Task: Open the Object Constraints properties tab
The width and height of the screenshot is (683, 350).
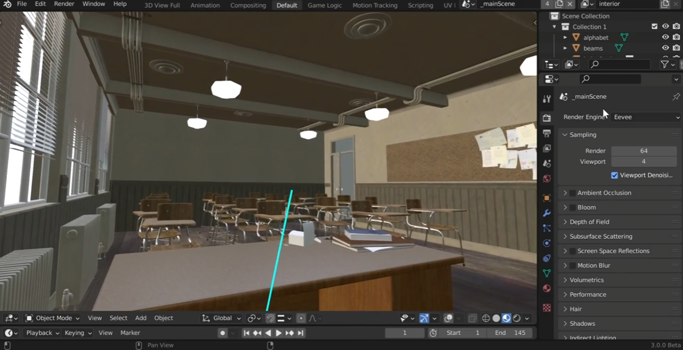Action: click(546, 258)
